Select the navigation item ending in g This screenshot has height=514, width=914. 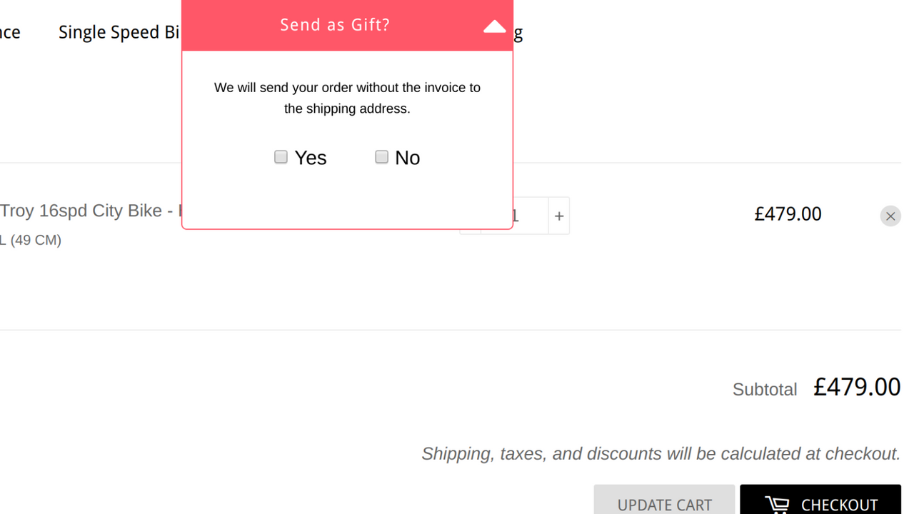pos(520,31)
